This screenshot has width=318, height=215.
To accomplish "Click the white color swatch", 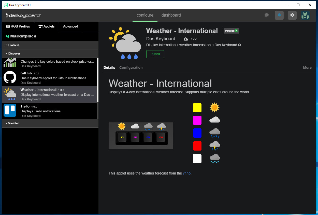I will pyautogui.click(x=197, y=158).
